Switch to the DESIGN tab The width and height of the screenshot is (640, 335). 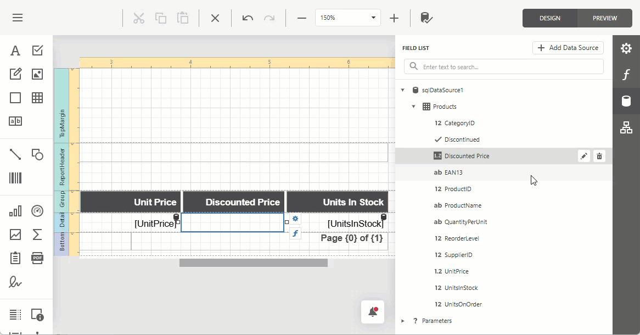tap(550, 18)
